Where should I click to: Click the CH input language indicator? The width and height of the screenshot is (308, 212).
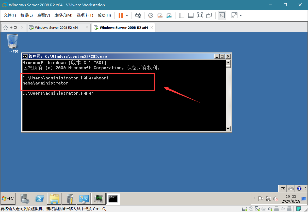283,189
